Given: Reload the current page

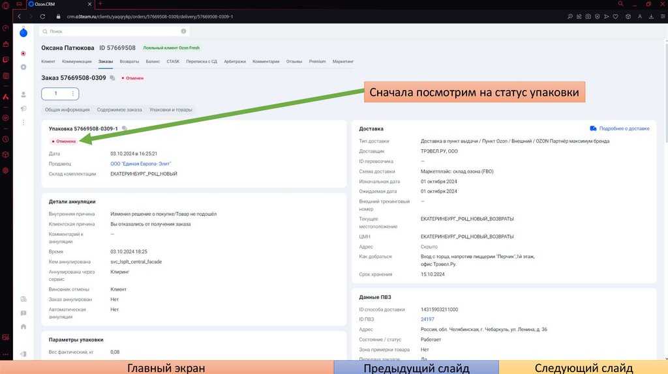Looking at the screenshot, I should (x=42, y=16).
